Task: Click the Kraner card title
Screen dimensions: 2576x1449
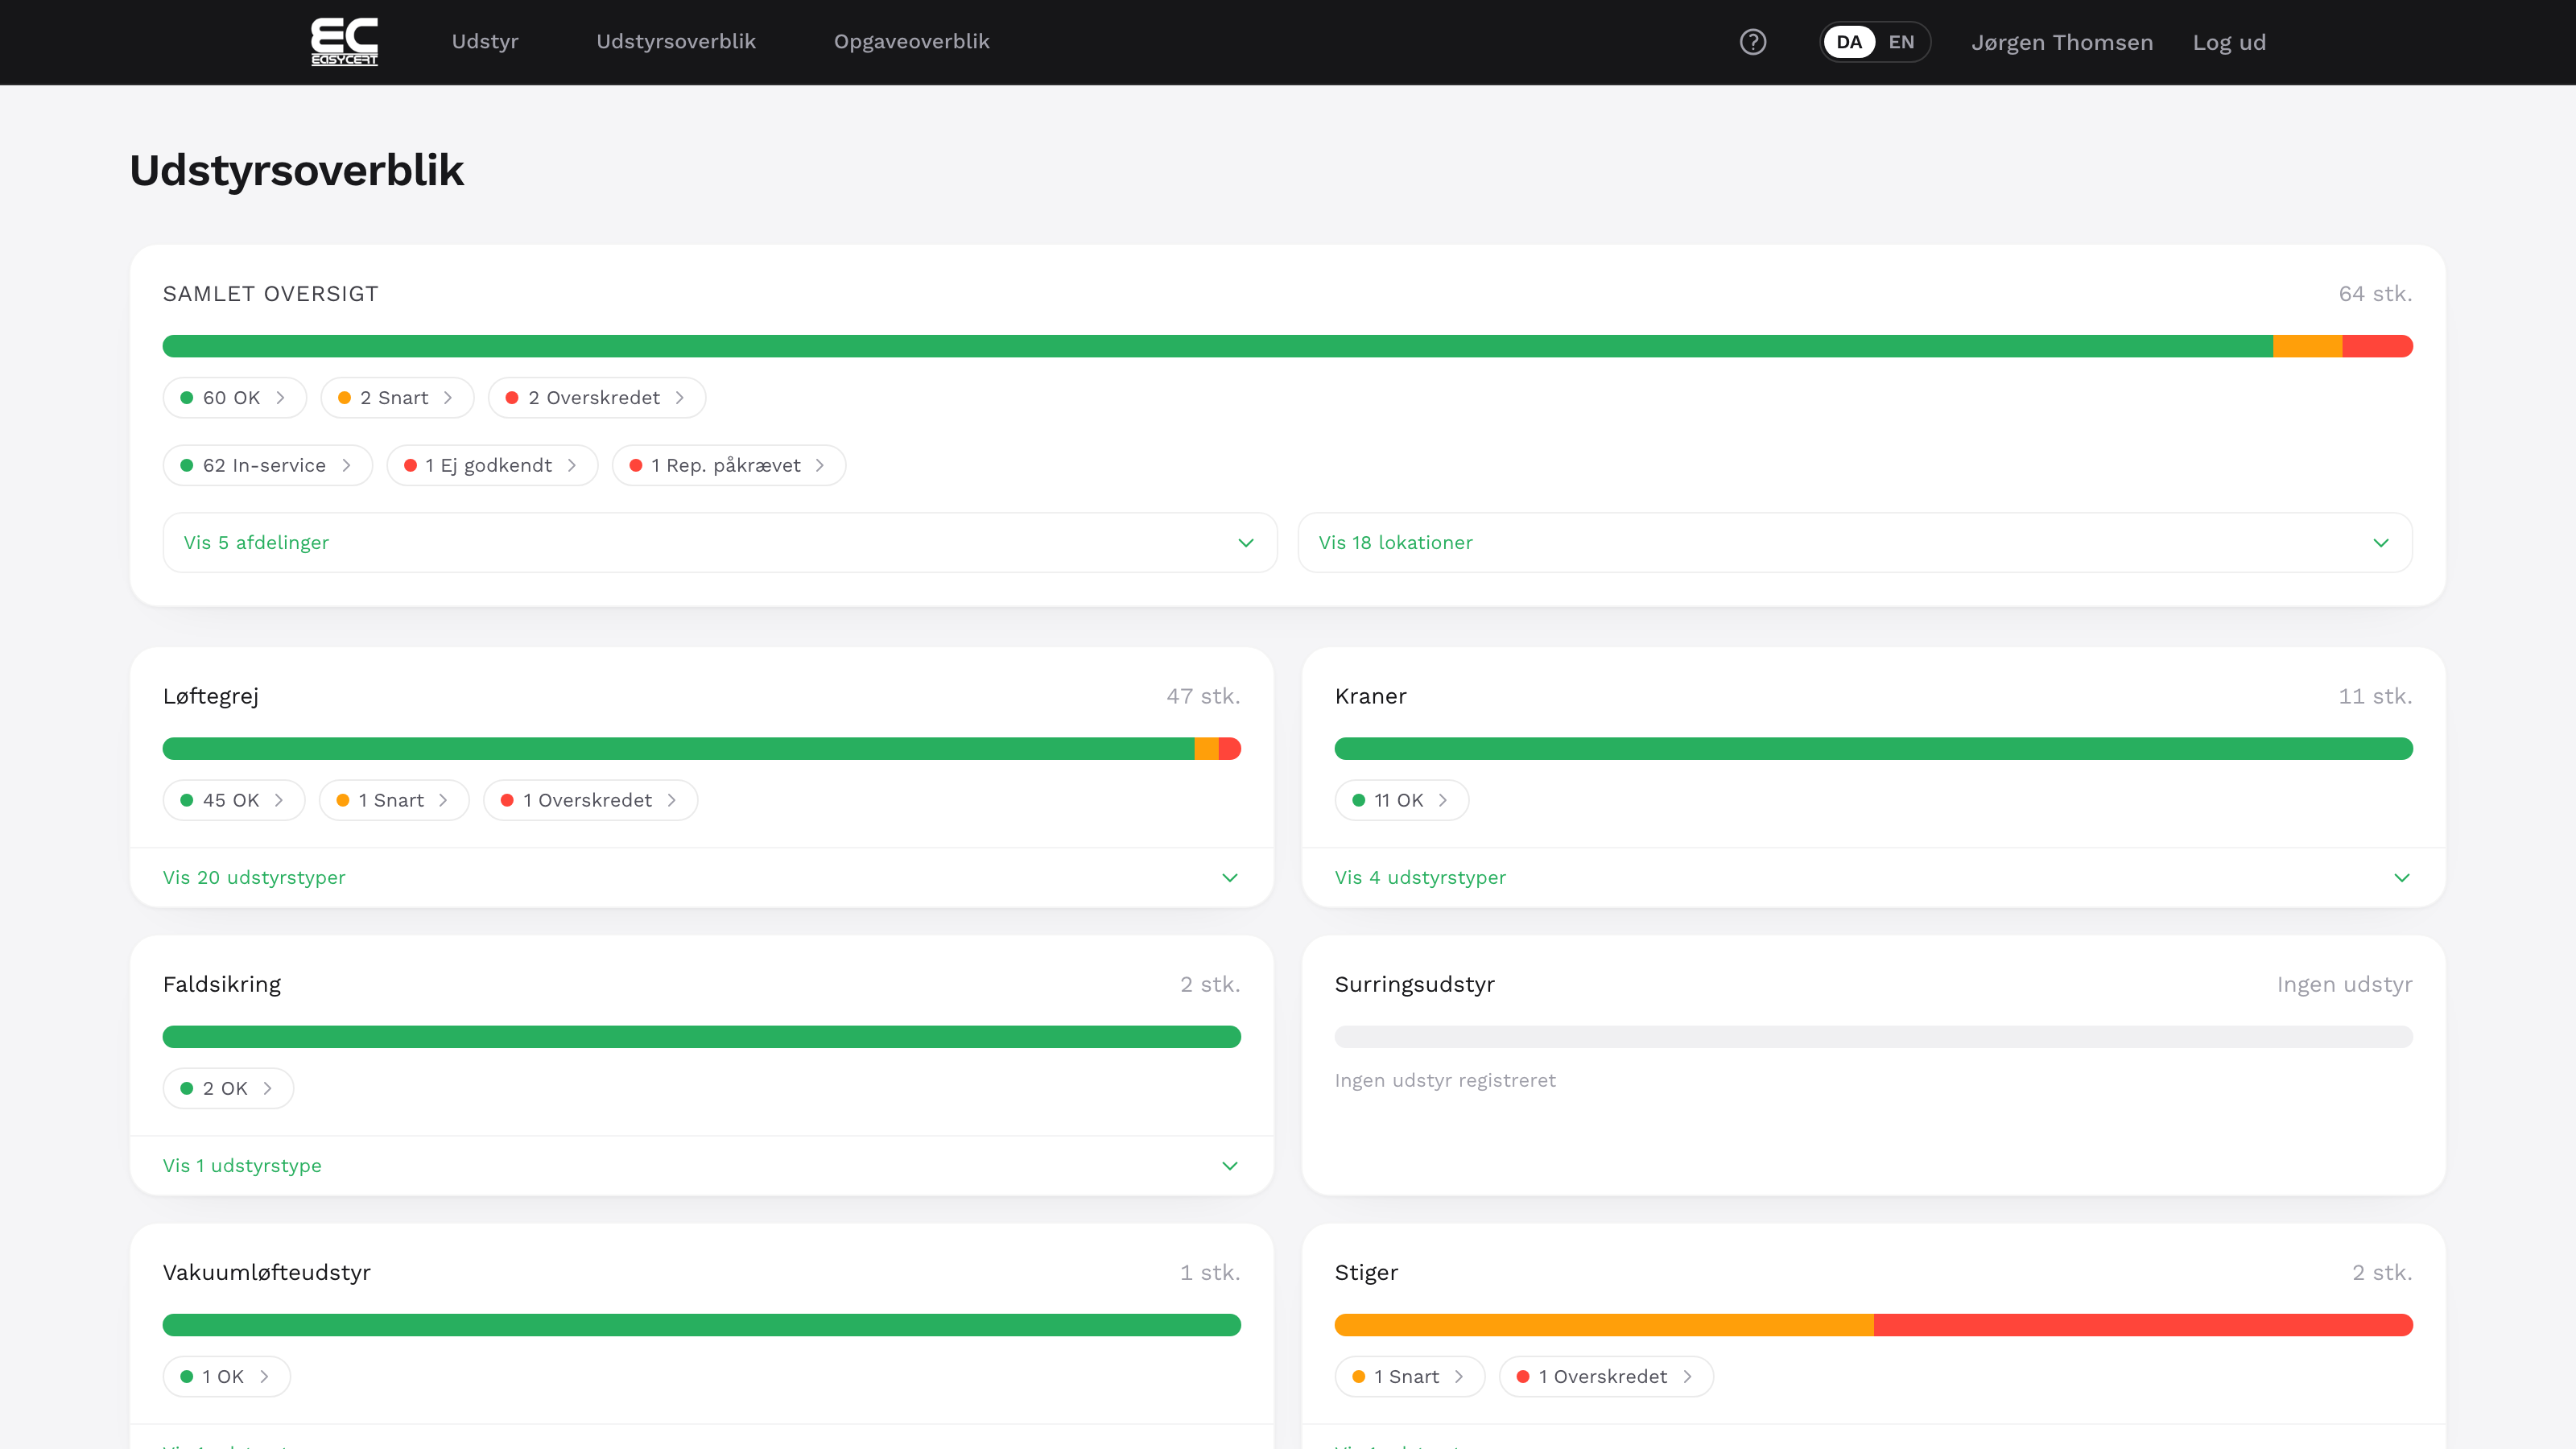Action: click(x=1371, y=697)
